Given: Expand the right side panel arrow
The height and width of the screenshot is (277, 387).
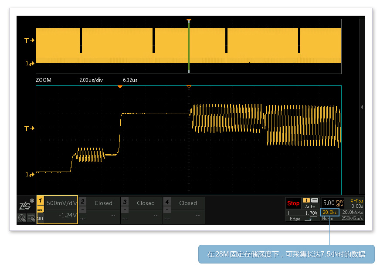Looking at the screenshot, I should (362, 107).
